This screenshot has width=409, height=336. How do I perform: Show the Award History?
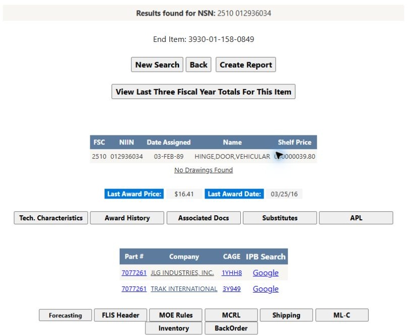pos(127,218)
